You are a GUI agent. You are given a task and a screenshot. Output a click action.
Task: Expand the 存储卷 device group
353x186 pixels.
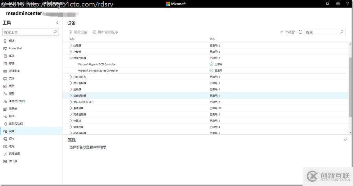tap(71, 52)
